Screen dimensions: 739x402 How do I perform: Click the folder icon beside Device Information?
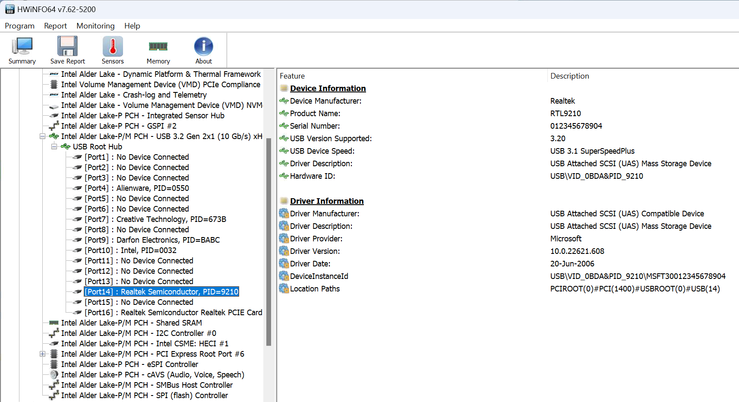(284, 89)
